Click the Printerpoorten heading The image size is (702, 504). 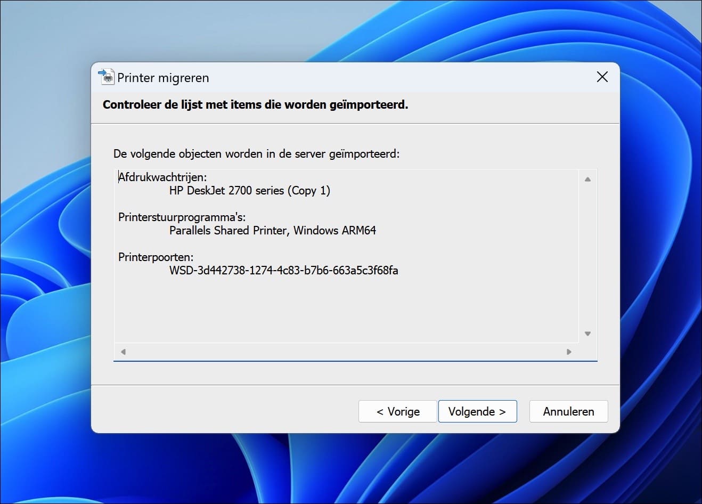tap(156, 257)
